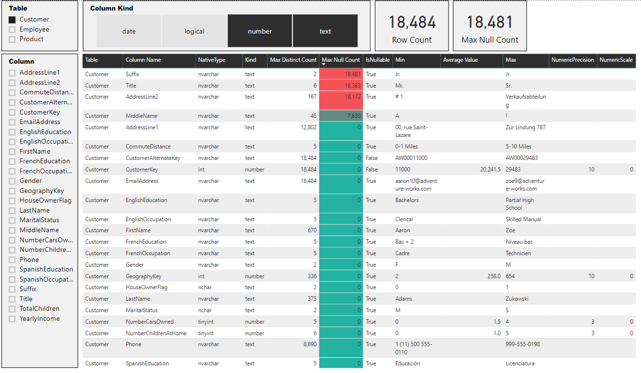This screenshot has width=641, height=373.
Task: Check MiddleName in the Column slicer
Action: [x=13, y=230]
